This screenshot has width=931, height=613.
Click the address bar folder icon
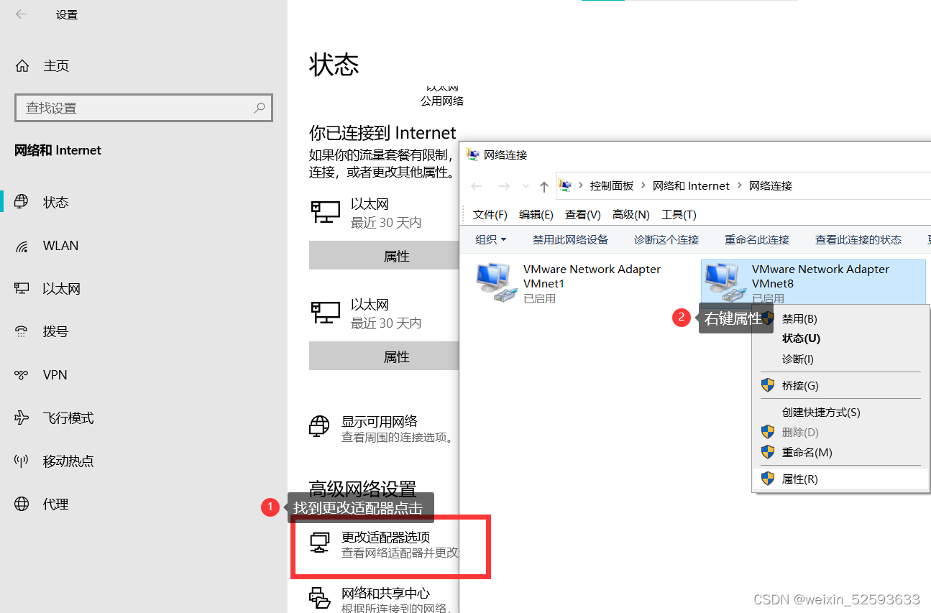[565, 185]
